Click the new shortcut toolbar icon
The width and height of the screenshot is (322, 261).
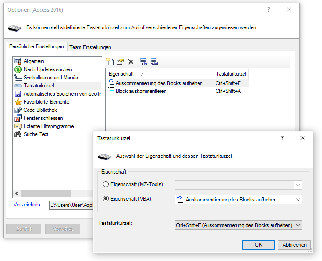(110, 62)
